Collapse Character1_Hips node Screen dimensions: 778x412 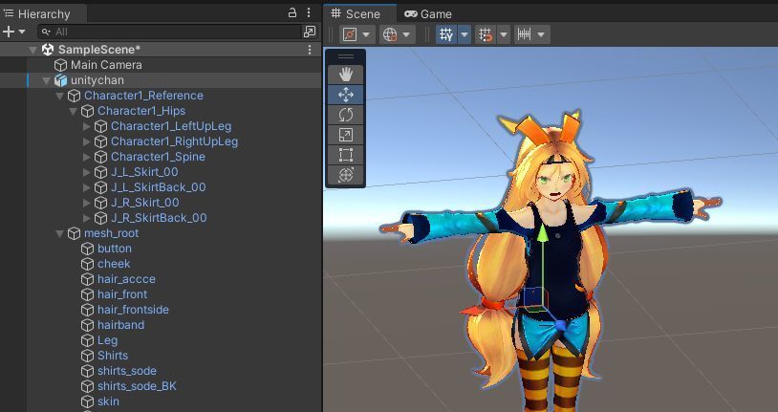click(x=73, y=111)
